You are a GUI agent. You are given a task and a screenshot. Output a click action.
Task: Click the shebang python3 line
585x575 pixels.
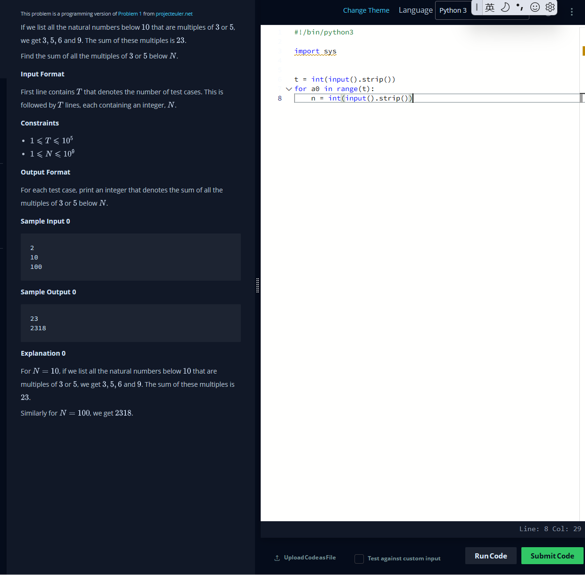[324, 32]
